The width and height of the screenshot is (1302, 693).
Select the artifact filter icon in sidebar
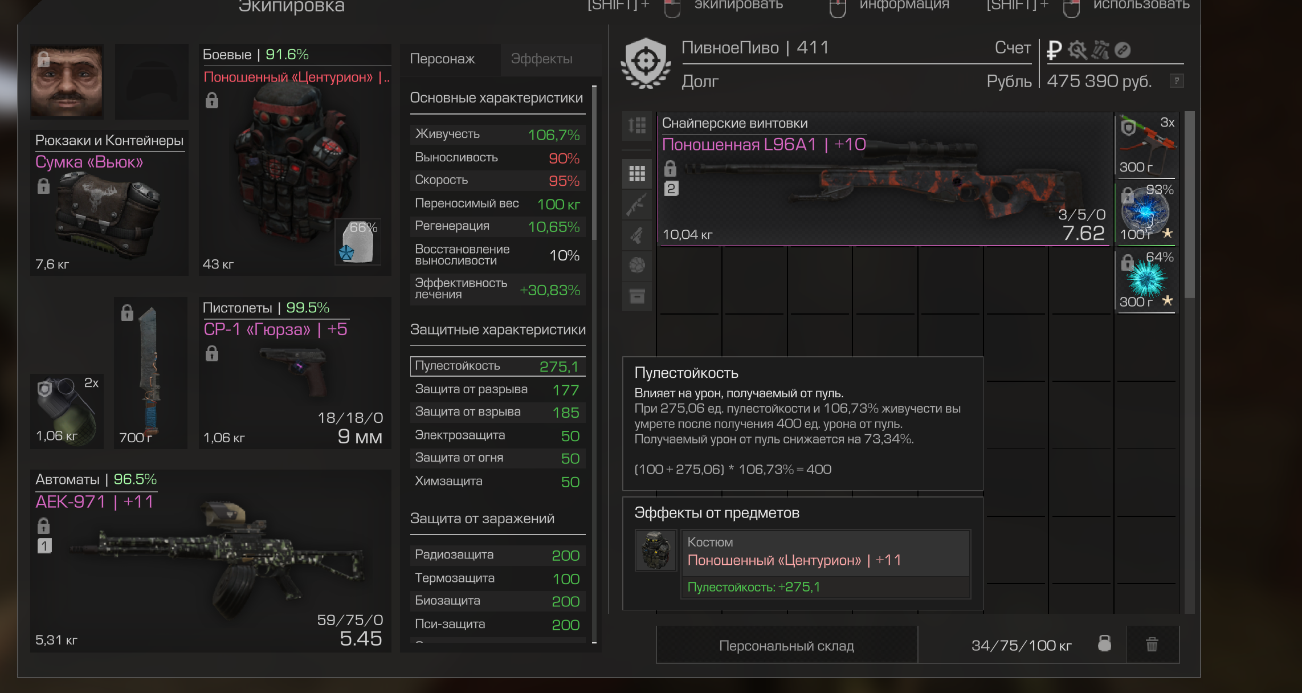[636, 266]
